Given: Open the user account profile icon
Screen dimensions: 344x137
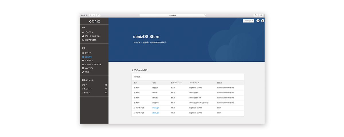Looking at the screenshot, I should pos(263,21).
